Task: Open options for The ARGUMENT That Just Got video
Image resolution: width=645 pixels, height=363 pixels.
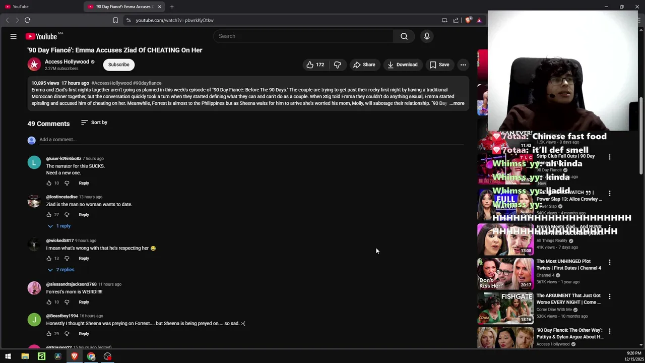Action: 610,296
